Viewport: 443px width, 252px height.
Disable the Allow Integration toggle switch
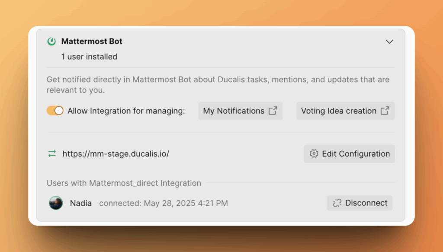[x=55, y=111]
